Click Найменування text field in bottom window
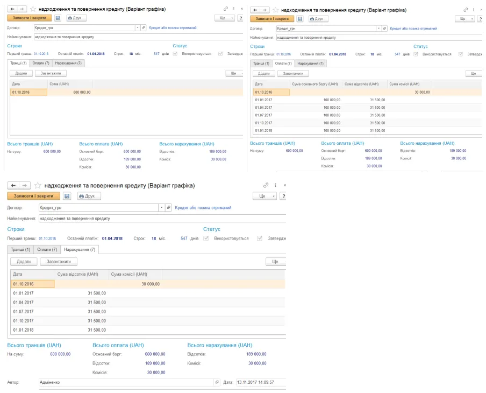 pos(162,219)
